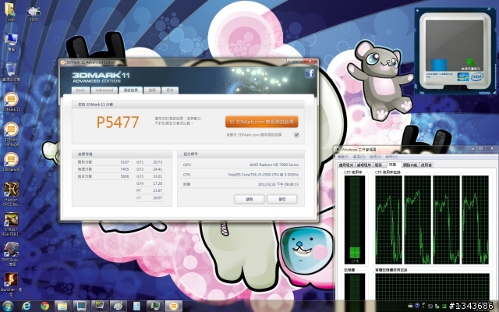Image resolution: width=499 pixels, height=312 pixels.
Task: Click the GT4 17.28 result row
Action: [150, 183]
